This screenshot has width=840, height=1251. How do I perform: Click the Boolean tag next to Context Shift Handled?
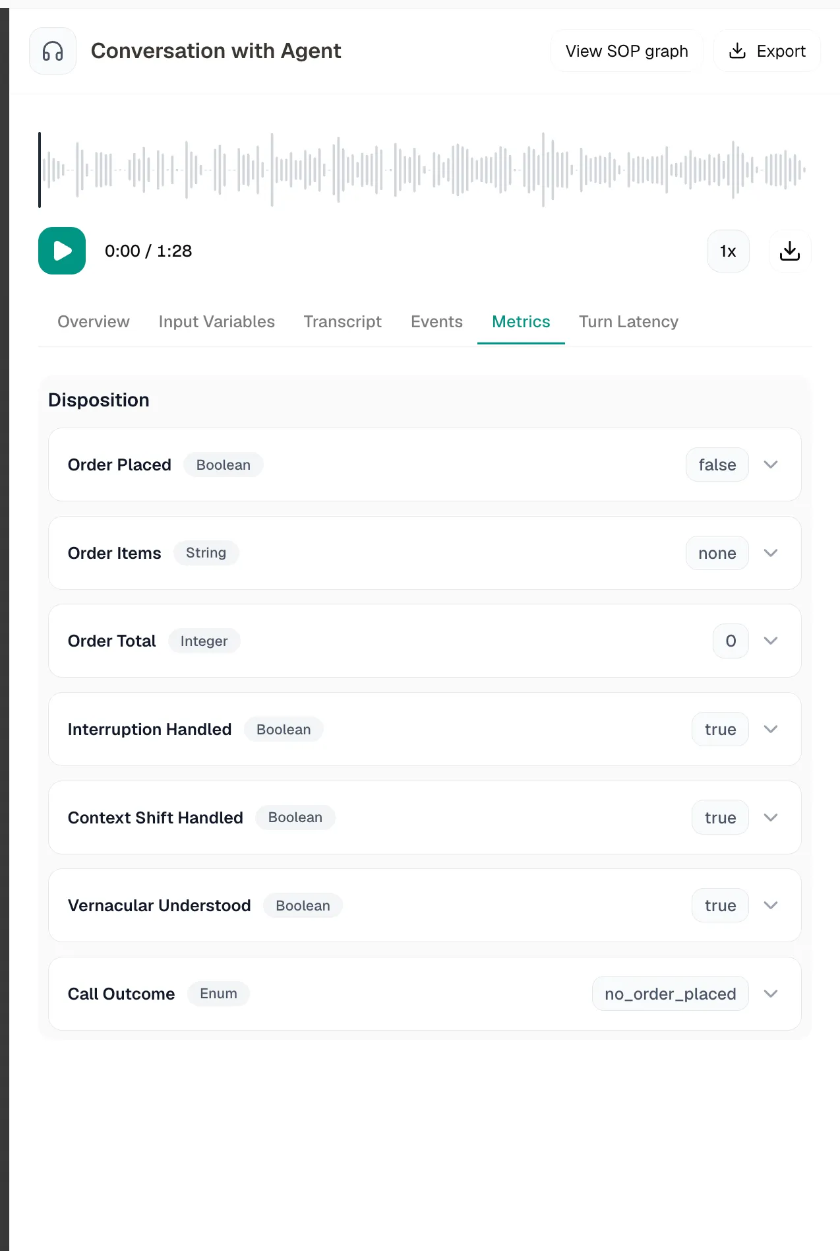tap(295, 818)
